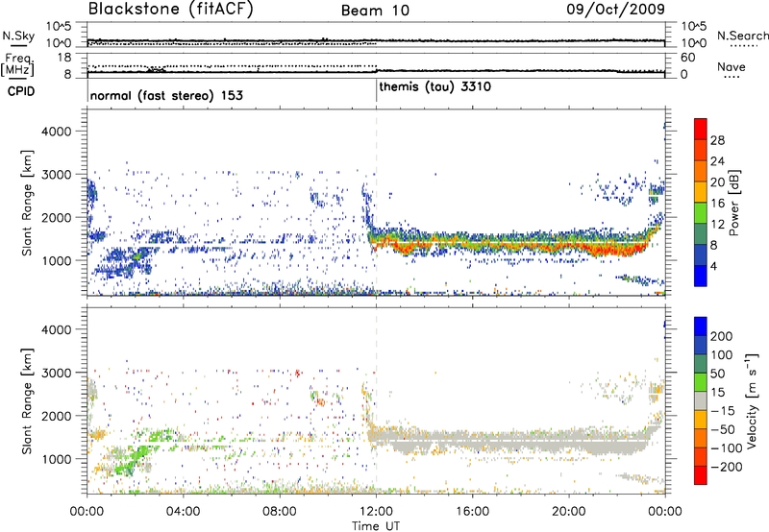Click the 'Freq. [MHz]' axis label

coord(17,65)
